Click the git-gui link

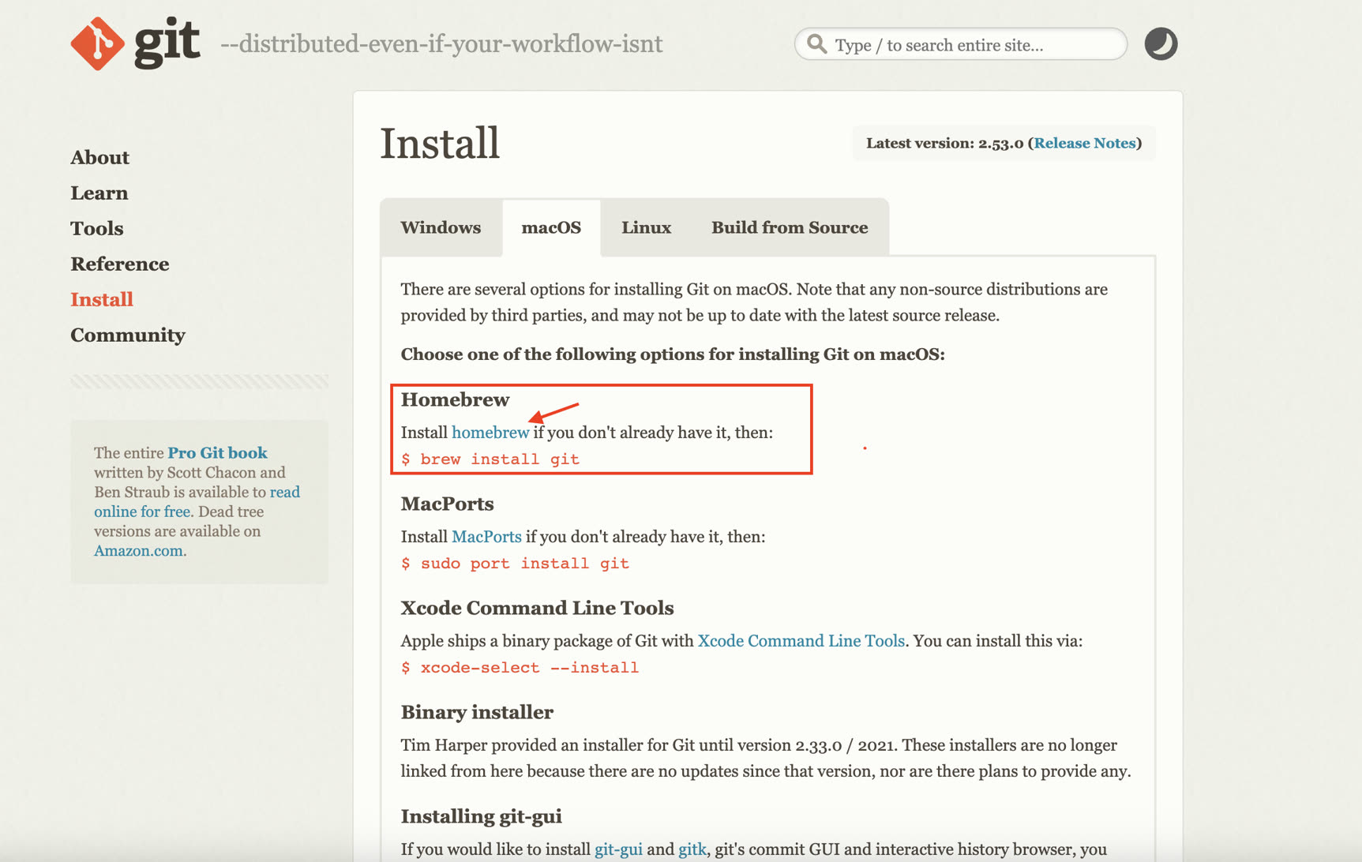point(619,849)
